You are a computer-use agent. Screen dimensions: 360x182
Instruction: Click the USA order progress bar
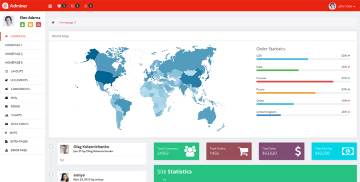[303, 59]
